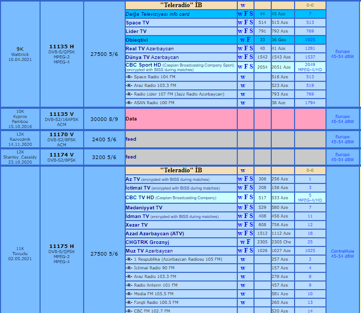This screenshot has width=361, height=313.
Task: Open the Lider TV channel link
Action: [x=136, y=32]
